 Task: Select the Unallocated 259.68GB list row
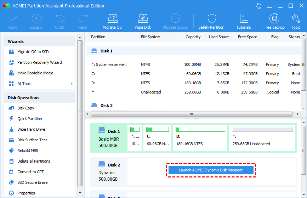coord(193,92)
